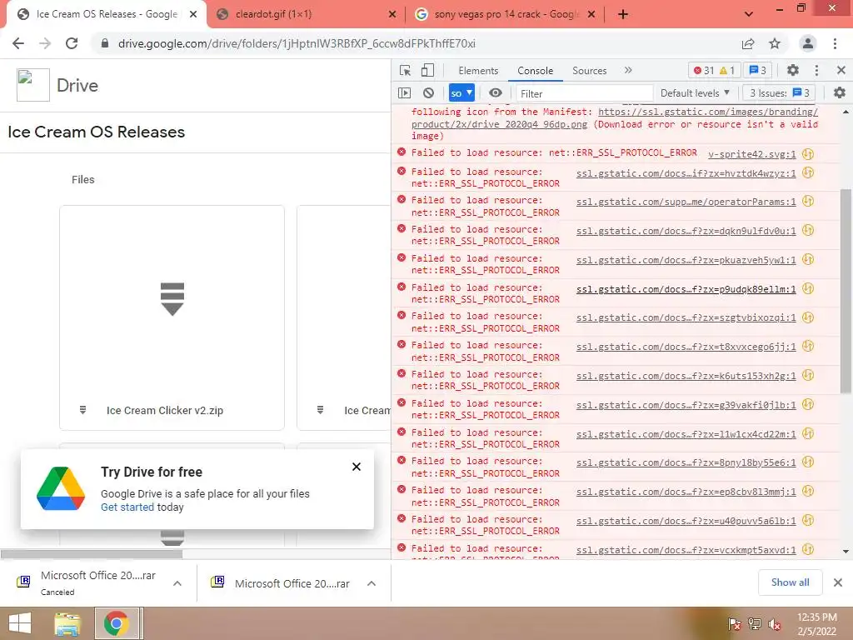Reload the current page

pos(72,43)
